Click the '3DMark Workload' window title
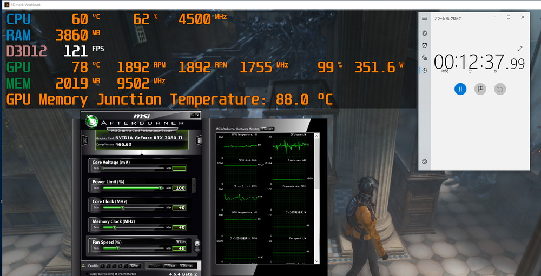The height and width of the screenshot is (276, 541). click(x=25, y=5)
